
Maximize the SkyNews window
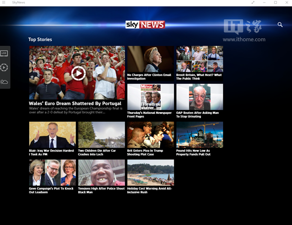click(x=275, y=2)
